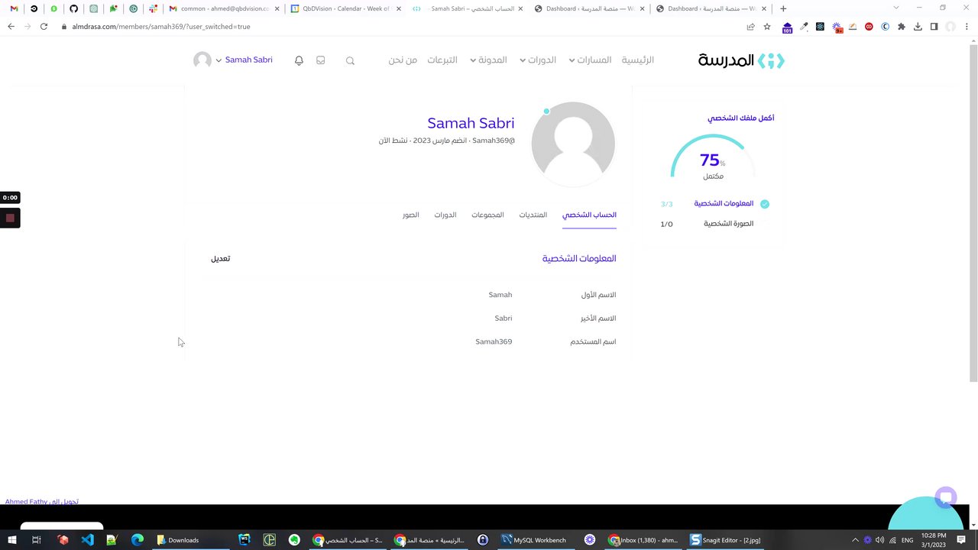This screenshot has height=550, width=978.
Task: Open the browser extensions puzzle icon
Action: [902, 26]
